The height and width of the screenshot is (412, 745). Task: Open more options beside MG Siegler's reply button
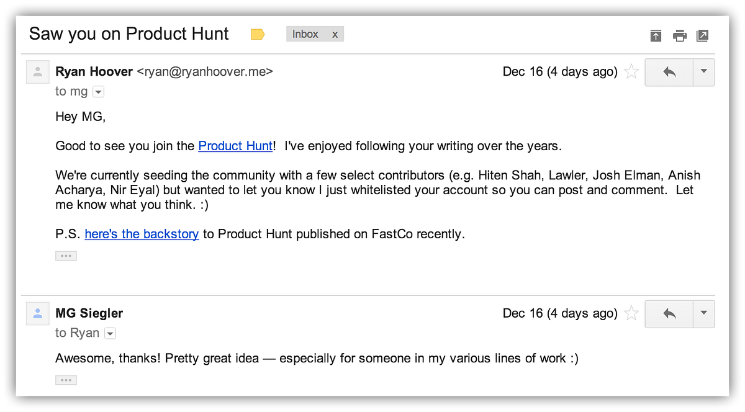tap(703, 314)
